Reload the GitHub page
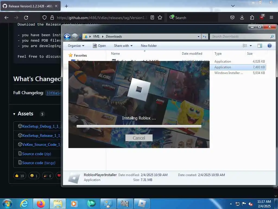The height and width of the screenshot is (209, 278). click(x=26, y=18)
